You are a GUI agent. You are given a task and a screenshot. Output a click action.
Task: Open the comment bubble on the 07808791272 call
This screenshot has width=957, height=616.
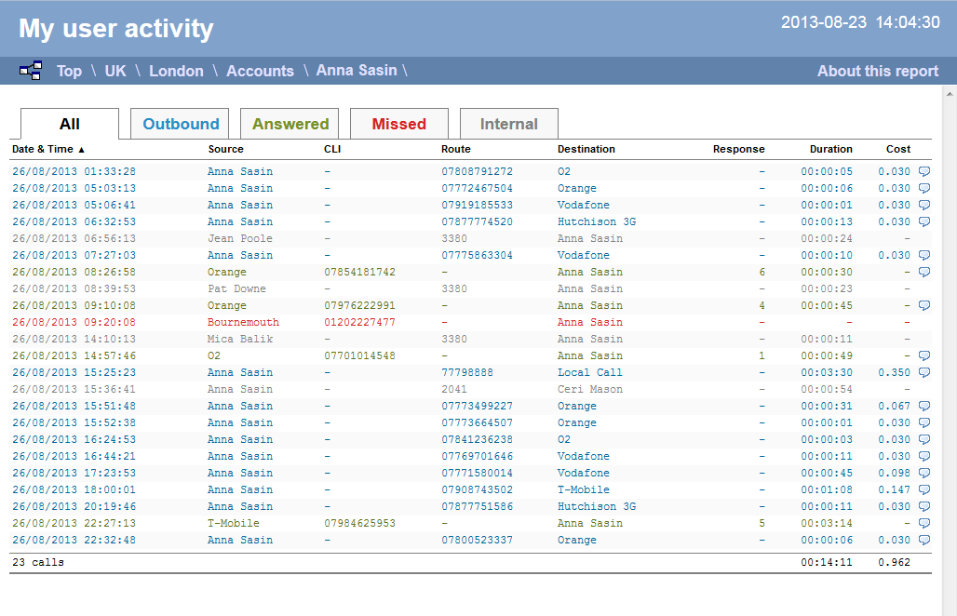[x=923, y=171]
